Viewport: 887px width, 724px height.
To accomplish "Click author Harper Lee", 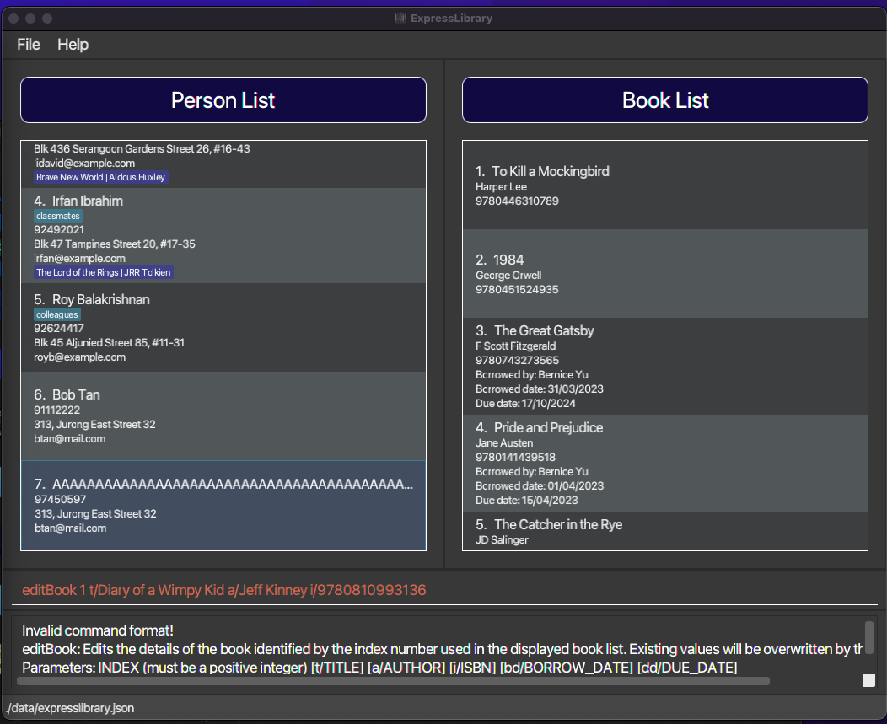I will (501, 186).
